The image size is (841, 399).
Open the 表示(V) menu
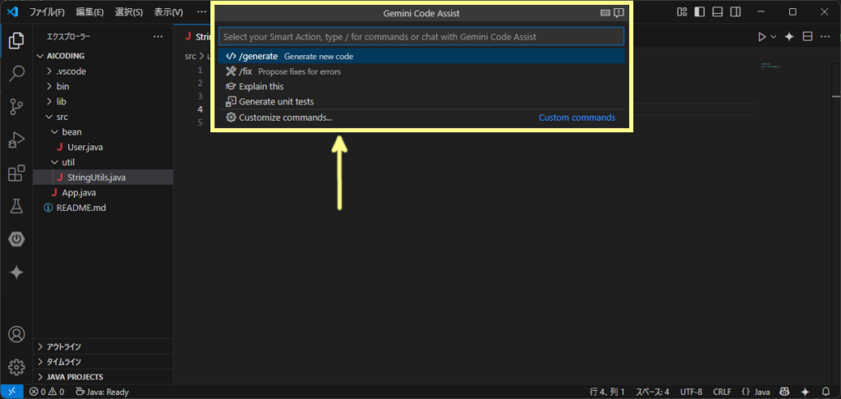point(168,11)
